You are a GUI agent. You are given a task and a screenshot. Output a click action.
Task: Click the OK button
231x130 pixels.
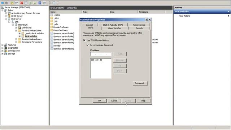100,101
